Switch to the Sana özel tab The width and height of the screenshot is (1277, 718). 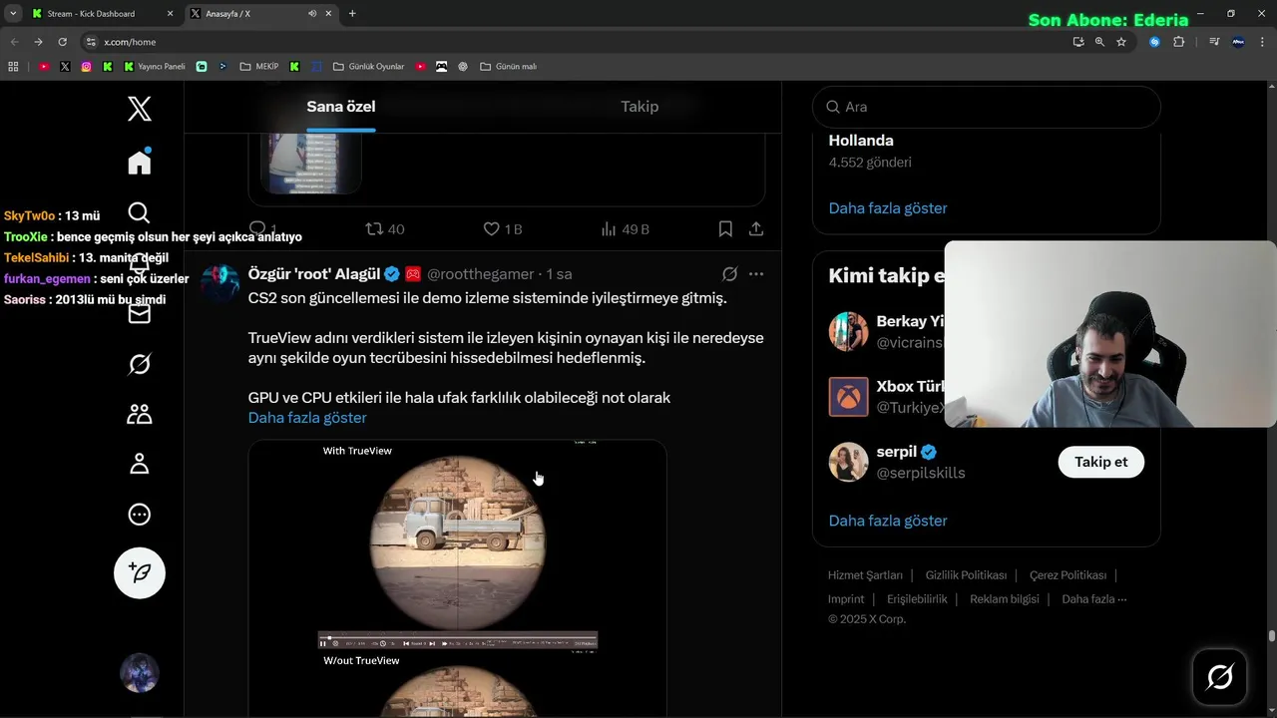tap(341, 107)
